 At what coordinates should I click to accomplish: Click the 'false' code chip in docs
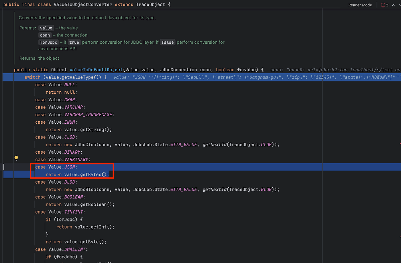[168, 42]
